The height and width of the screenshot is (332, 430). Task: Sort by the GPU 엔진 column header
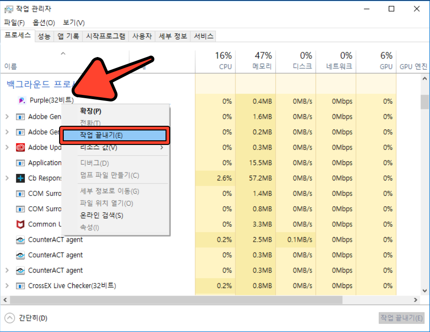[x=413, y=62]
